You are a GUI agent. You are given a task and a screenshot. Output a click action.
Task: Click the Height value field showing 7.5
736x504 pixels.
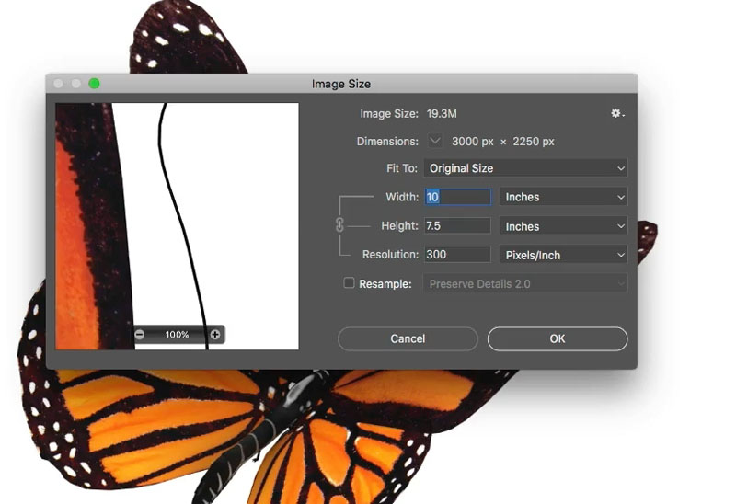point(457,225)
